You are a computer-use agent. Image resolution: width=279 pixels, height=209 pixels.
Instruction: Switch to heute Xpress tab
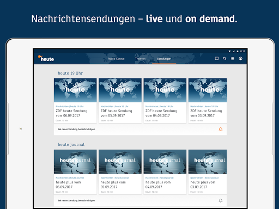116,59
